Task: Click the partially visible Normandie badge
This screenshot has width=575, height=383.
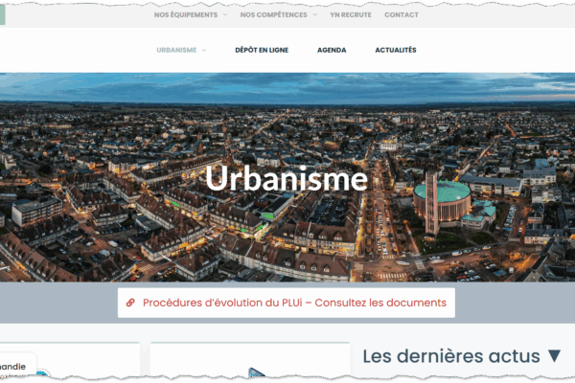Action: click(x=14, y=367)
